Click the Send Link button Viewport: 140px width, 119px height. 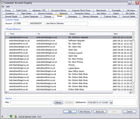coord(100,112)
